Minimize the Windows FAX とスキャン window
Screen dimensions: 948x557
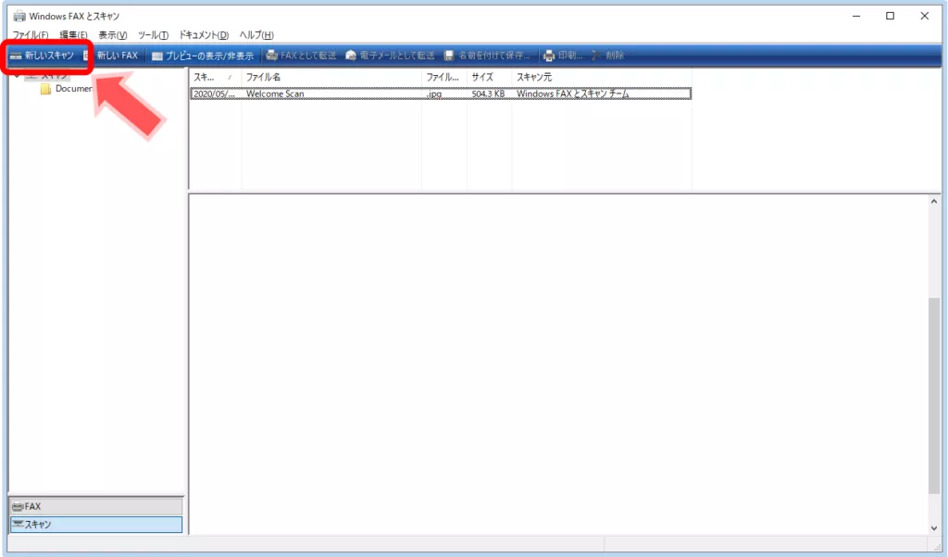856,17
